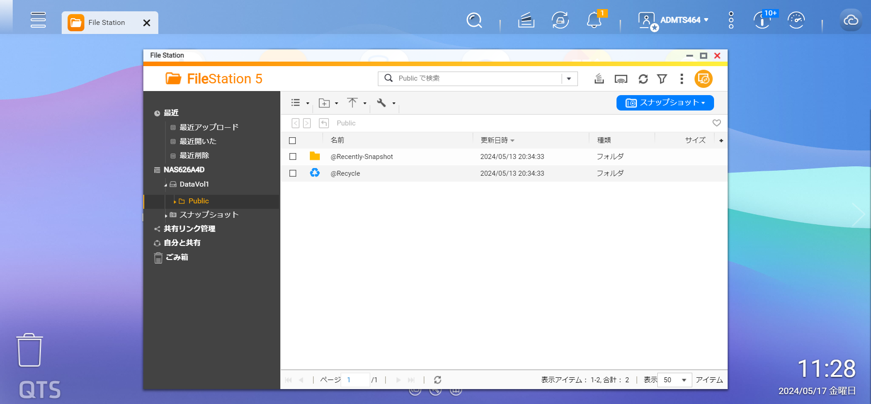Screen dimensions: 871x404
Task: Sort by 名前 column header
Action: pos(338,140)
